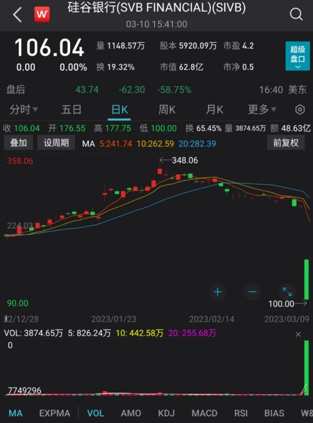Click the 市值 62.8亿 market cap value
Image resolution: width=313 pixels, height=423 pixels.
(x=182, y=67)
